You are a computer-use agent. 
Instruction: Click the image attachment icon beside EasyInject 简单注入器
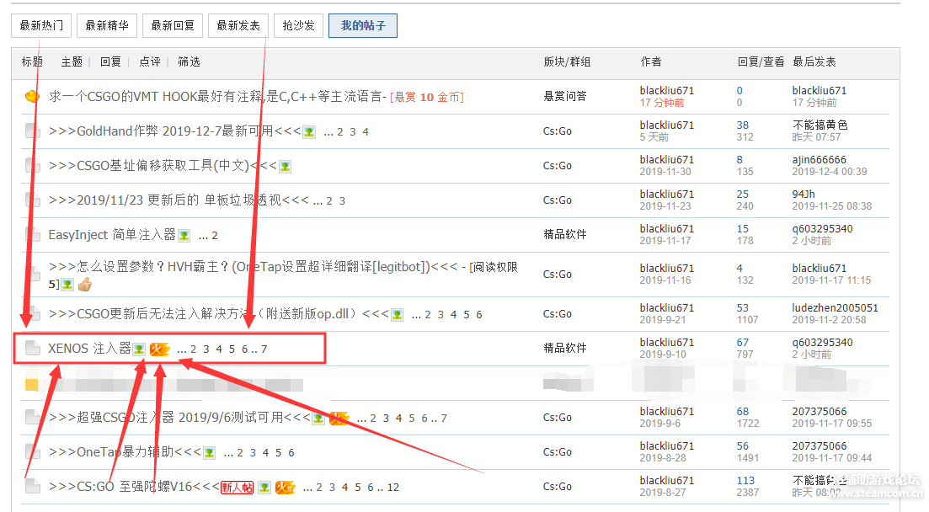[184, 236]
